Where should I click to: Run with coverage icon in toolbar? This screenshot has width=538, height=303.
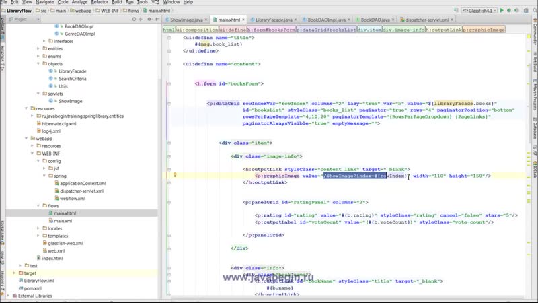(516, 11)
